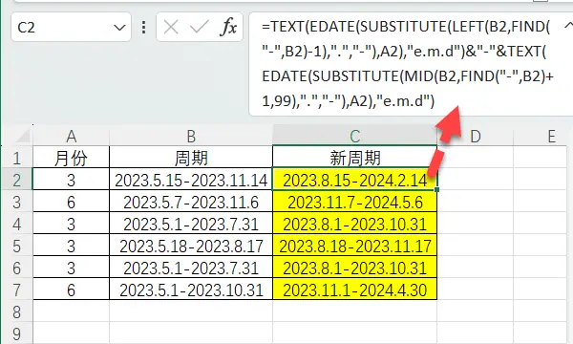Click cell A6 in row 6
The width and height of the screenshot is (573, 344).
[72, 268]
